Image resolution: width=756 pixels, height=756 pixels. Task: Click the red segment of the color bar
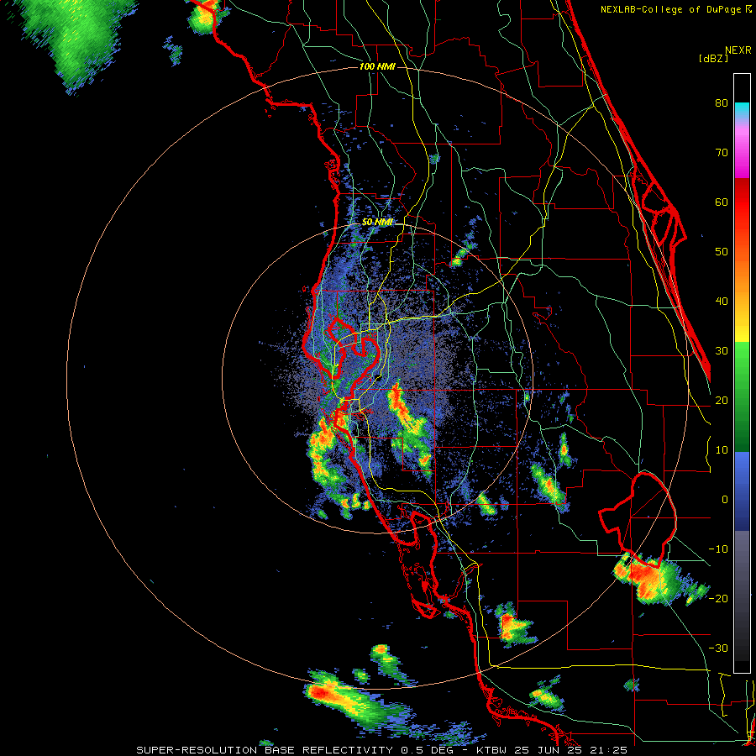742,202
